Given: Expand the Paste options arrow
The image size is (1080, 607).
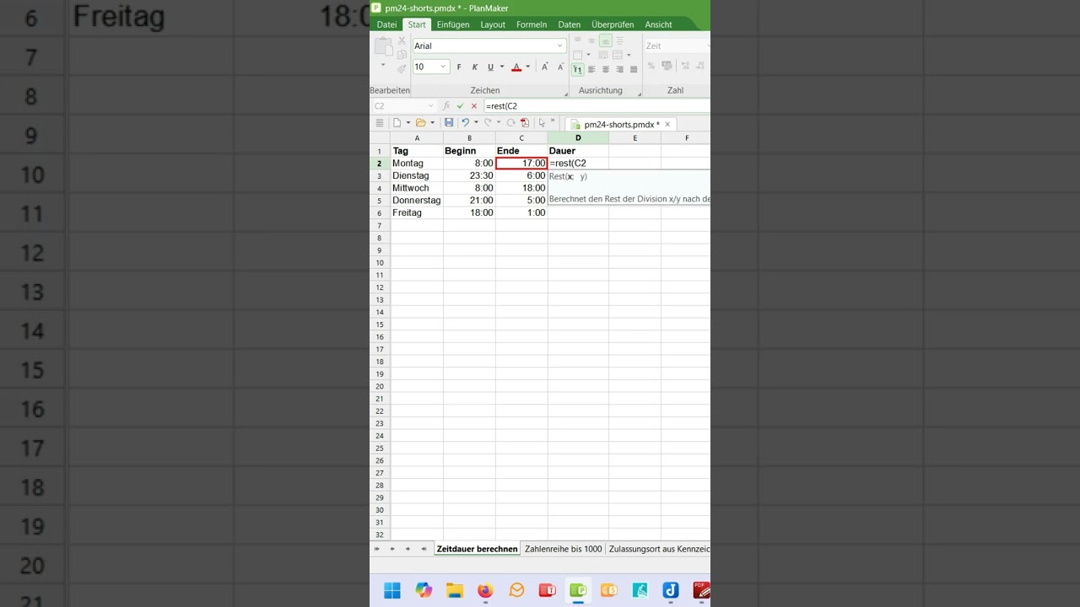Looking at the screenshot, I should click(383, 65).
